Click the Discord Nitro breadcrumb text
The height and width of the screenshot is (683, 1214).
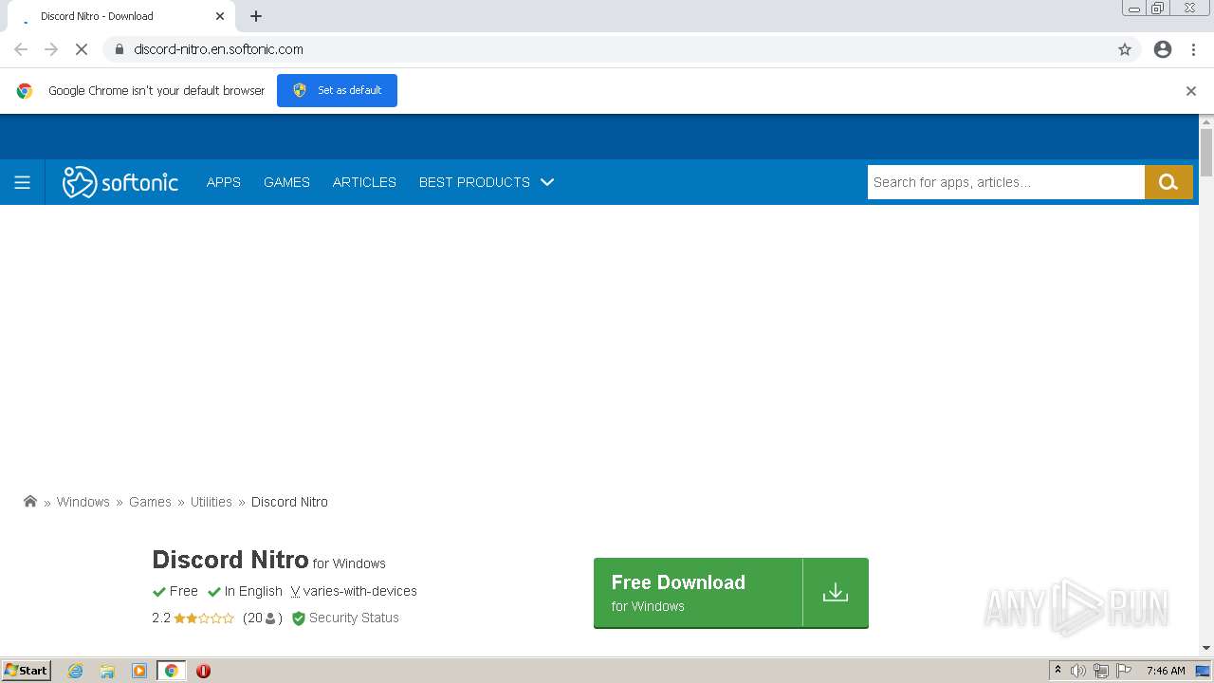coord(289,502)
